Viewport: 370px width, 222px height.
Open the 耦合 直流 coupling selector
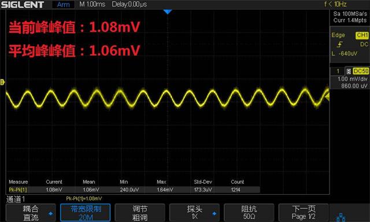pyautogui.click(x=31, y=213)
